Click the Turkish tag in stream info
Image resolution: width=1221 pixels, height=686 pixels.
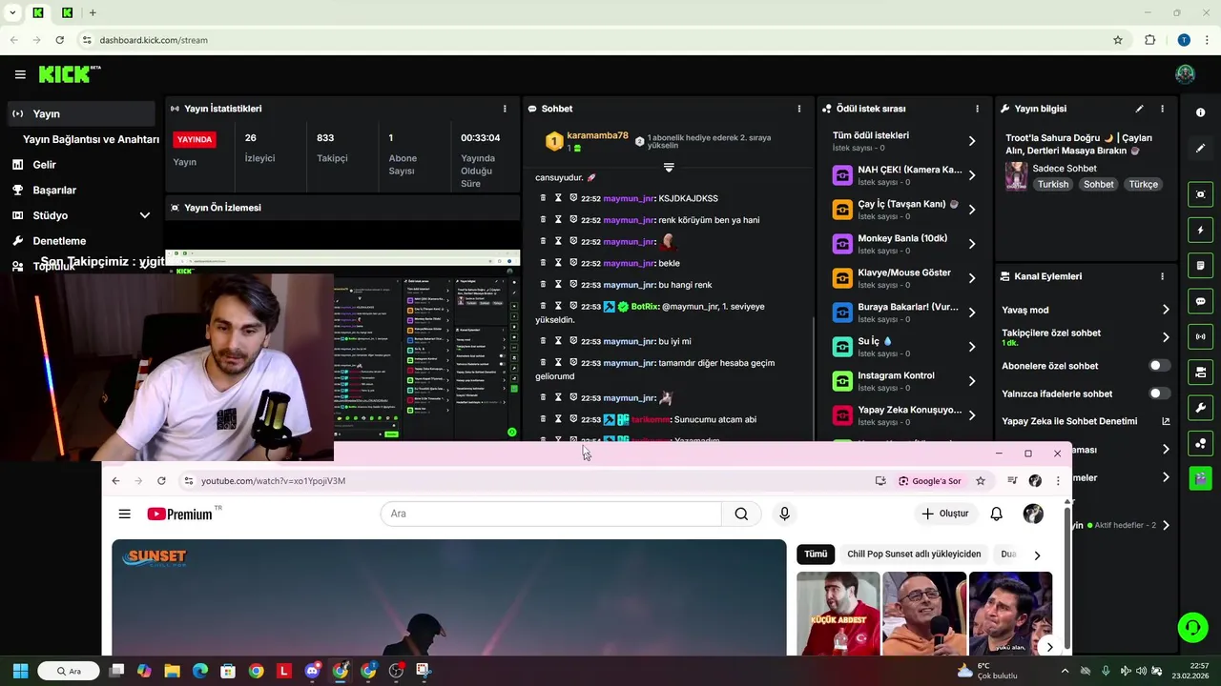tap(1053, 184)
